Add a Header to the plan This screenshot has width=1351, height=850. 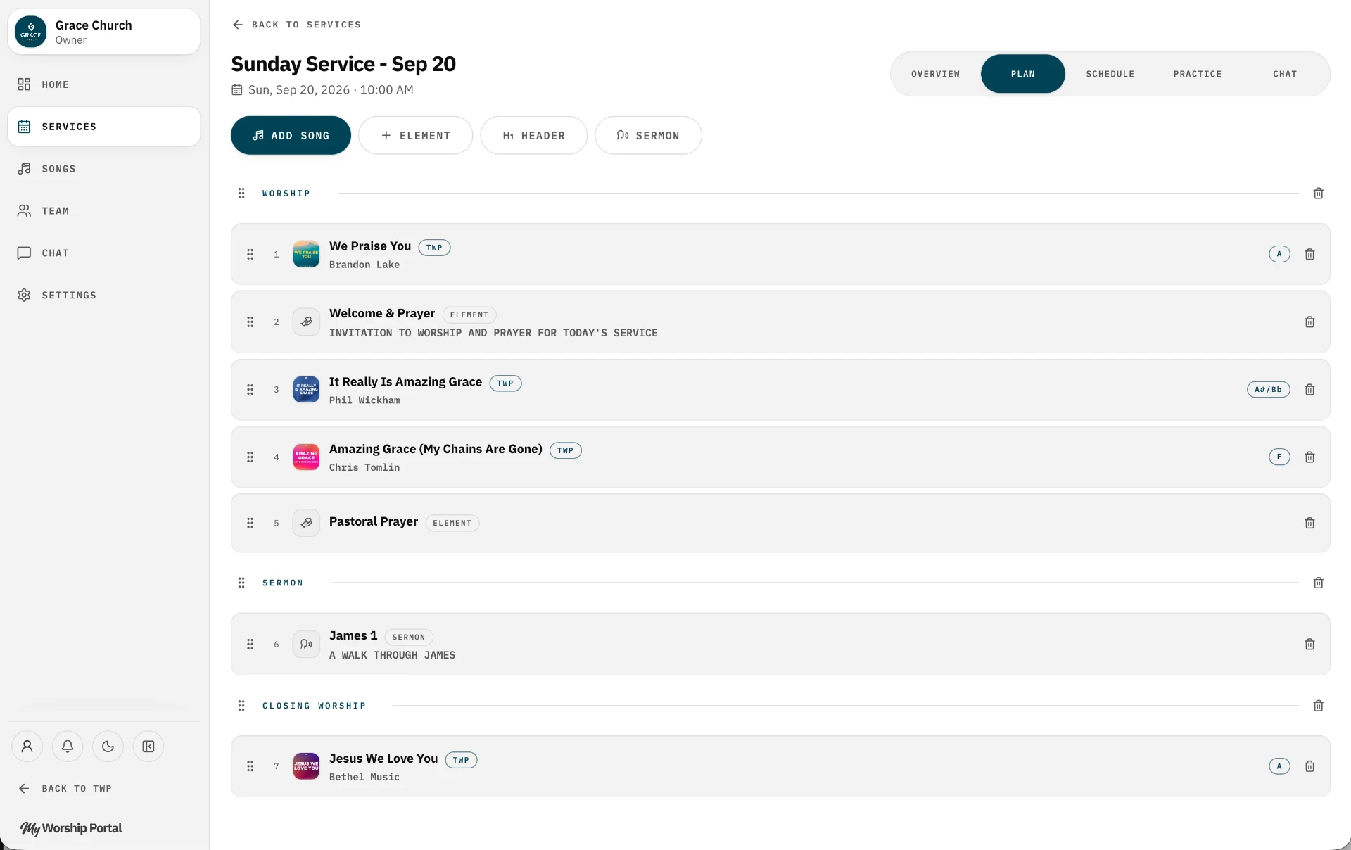coord(533,135)
